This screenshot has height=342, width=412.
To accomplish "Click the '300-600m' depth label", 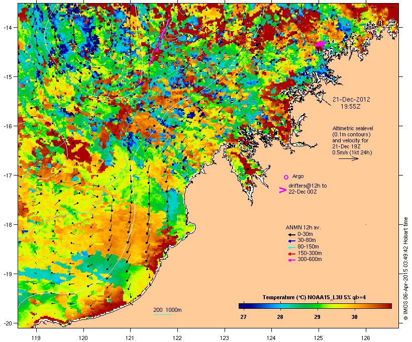I will point(310,260).
